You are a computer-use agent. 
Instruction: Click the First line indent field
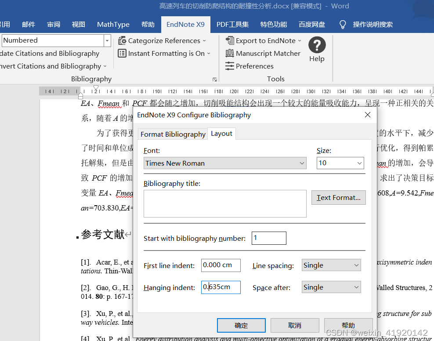click(x=221, y=265)
